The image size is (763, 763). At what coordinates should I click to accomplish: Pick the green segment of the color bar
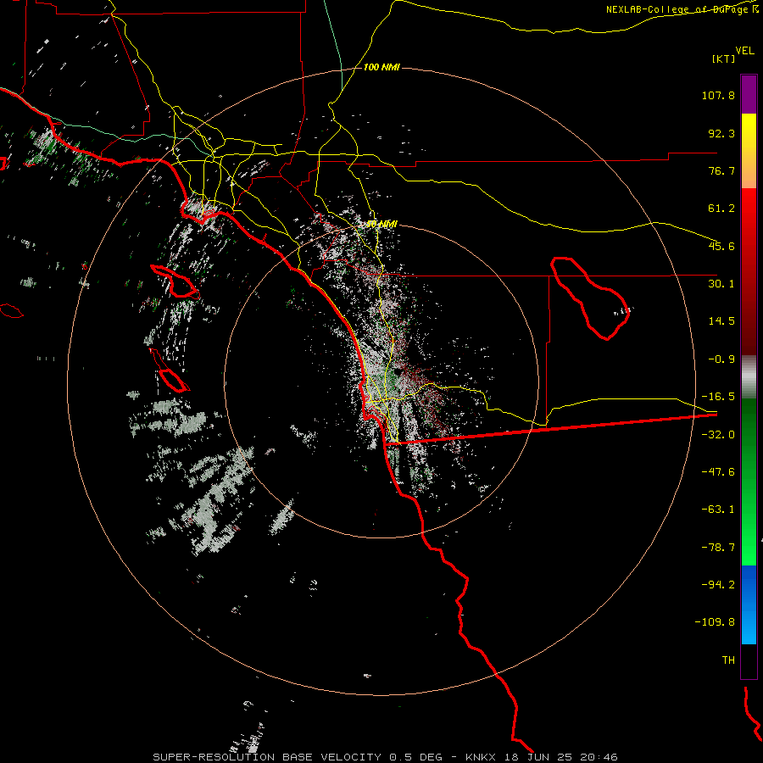pos(749,482)
